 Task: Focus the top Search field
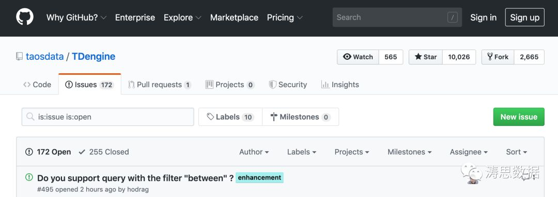point(397,17)
